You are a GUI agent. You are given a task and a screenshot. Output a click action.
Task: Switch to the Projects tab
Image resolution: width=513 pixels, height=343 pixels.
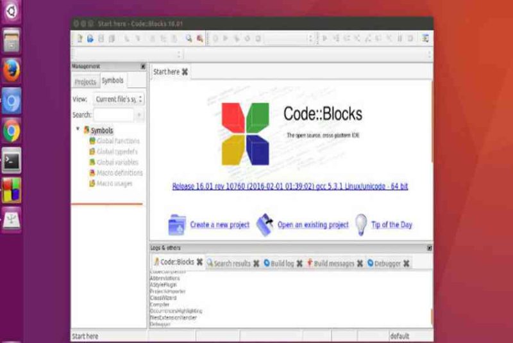point(85,81)
